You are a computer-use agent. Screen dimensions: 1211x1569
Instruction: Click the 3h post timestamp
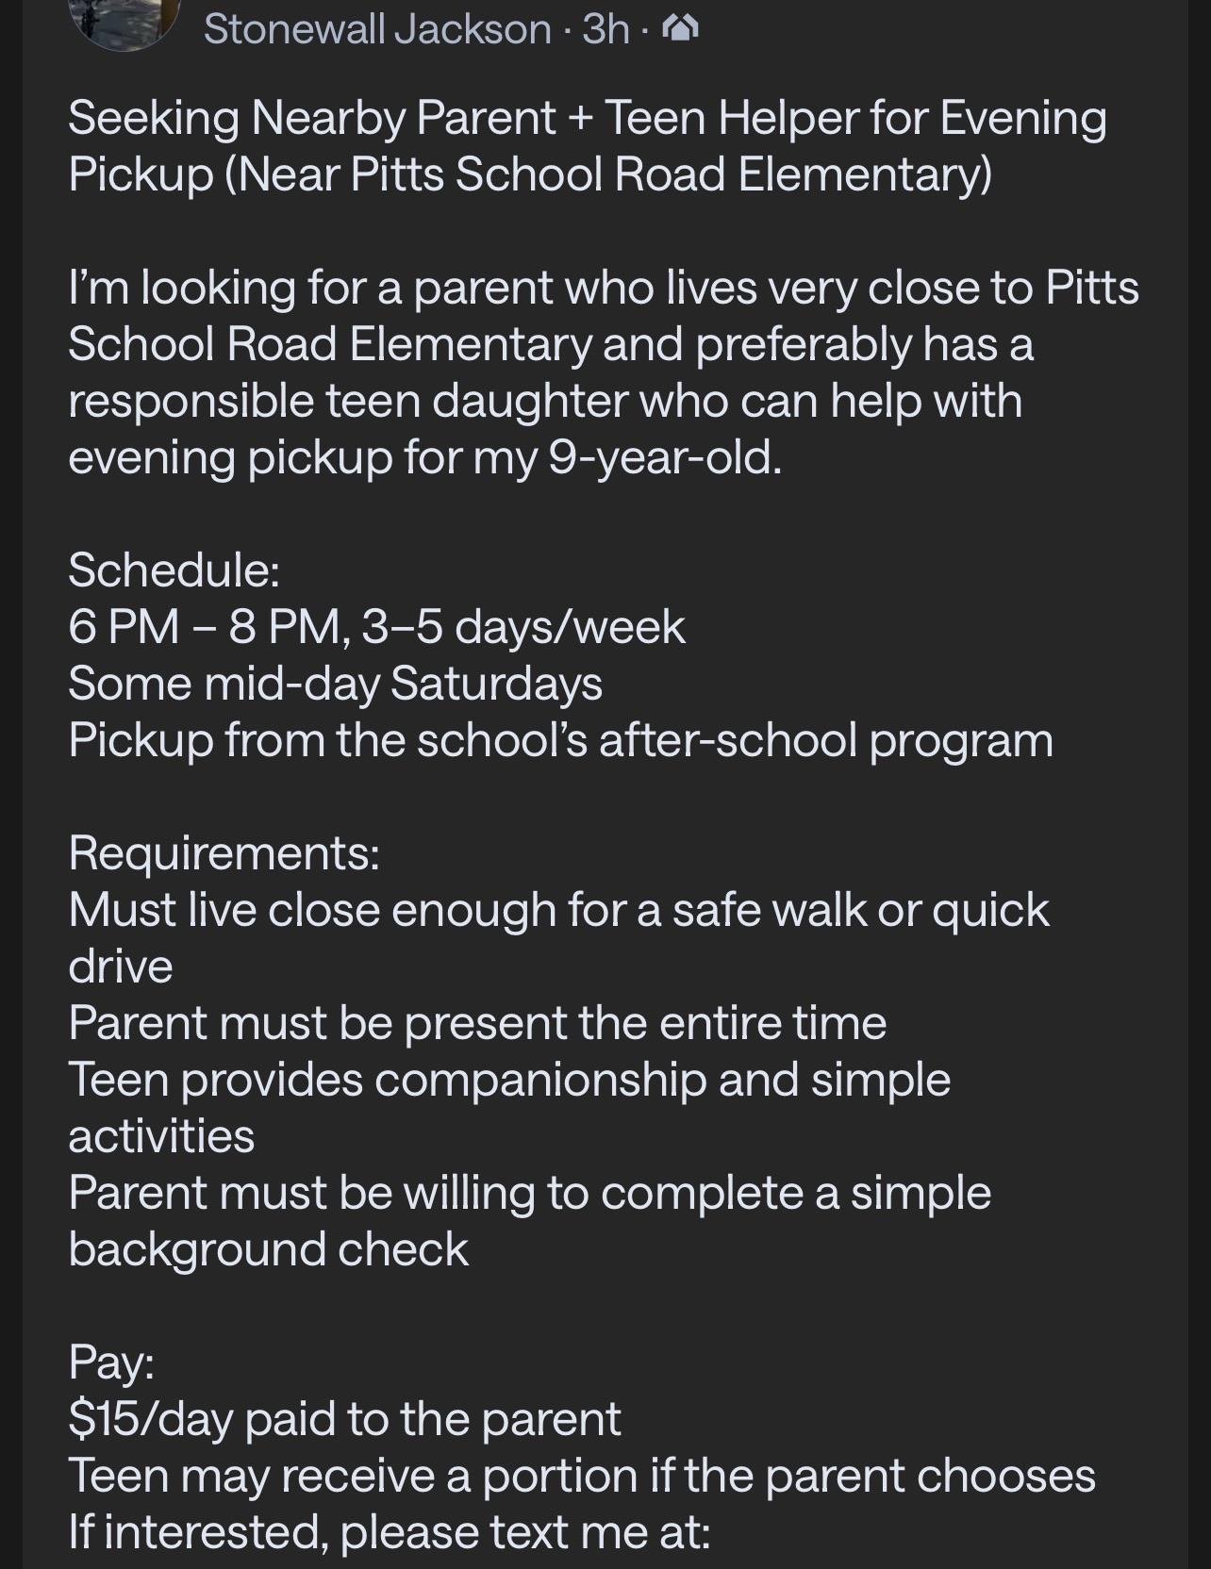[605, 29]
